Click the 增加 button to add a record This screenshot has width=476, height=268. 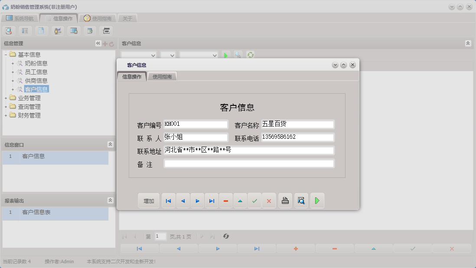pos(149,200)
